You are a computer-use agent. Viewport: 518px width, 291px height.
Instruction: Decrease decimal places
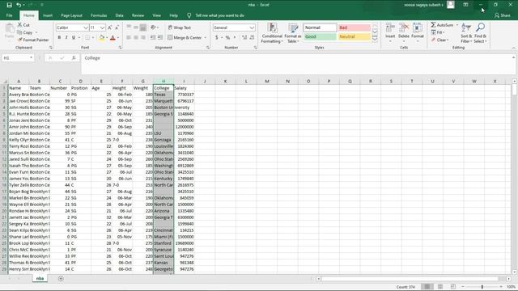coord(252,38)
